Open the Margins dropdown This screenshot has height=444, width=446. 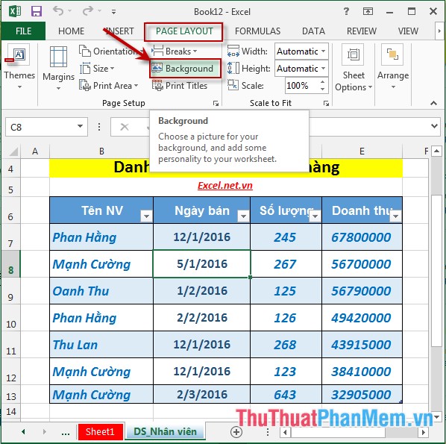[x=59, y=69]
